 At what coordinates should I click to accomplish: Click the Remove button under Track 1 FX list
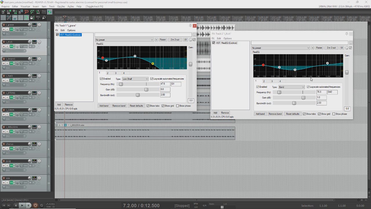[69, 105]
